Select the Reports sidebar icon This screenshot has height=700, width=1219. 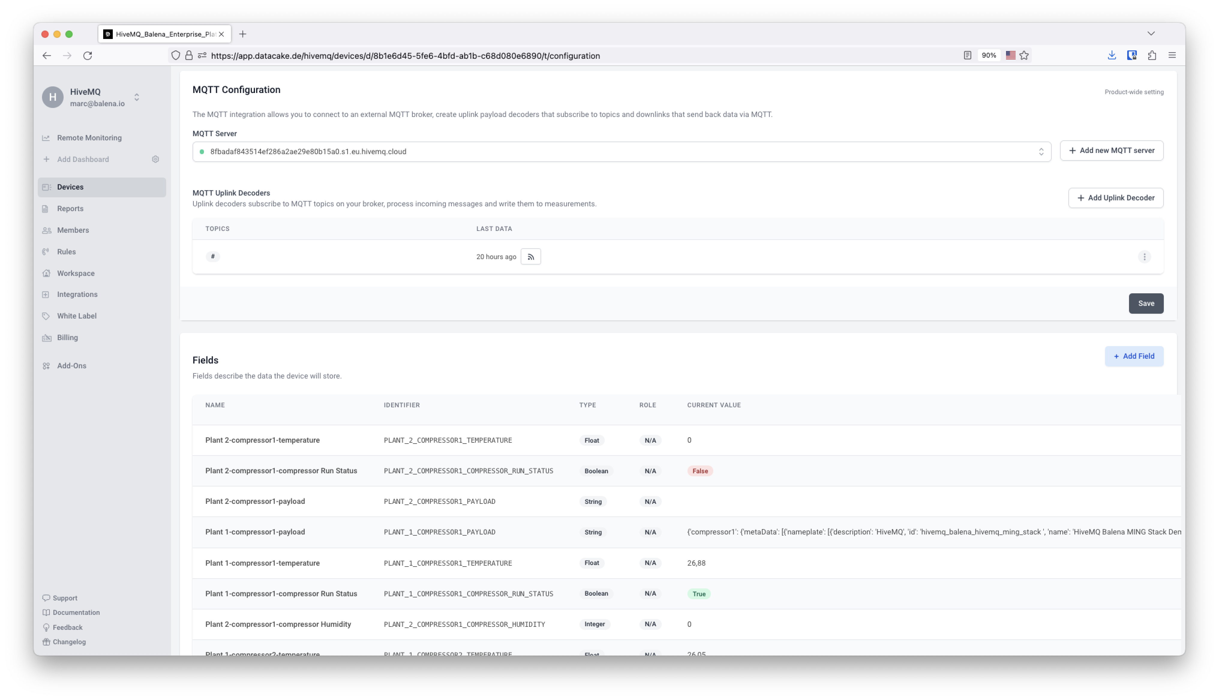46,208
